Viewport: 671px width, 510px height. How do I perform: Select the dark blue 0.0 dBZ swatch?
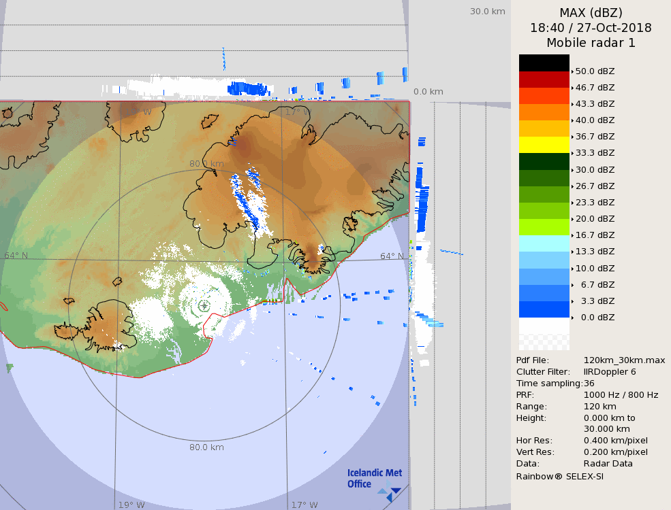[544, 309]
